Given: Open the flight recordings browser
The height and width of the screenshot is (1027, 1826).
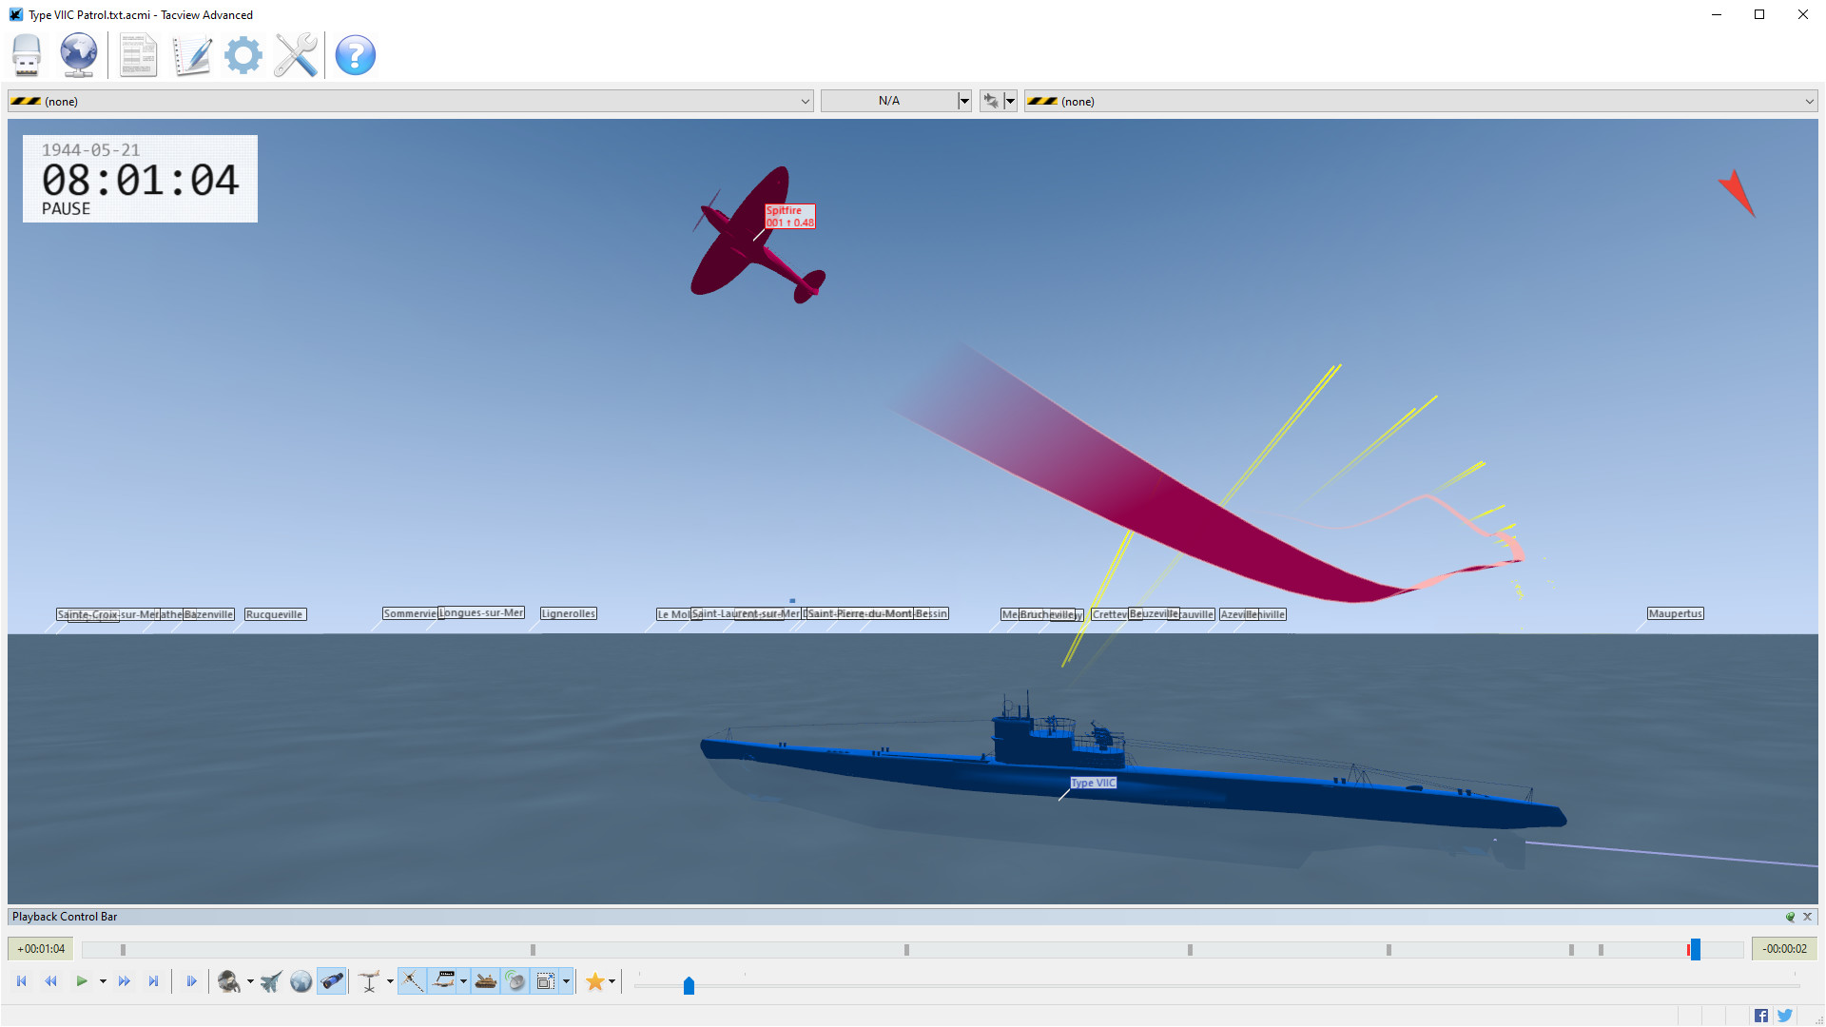Looking at the screenshot, I should pyautogui.click(x=26, y=55).
